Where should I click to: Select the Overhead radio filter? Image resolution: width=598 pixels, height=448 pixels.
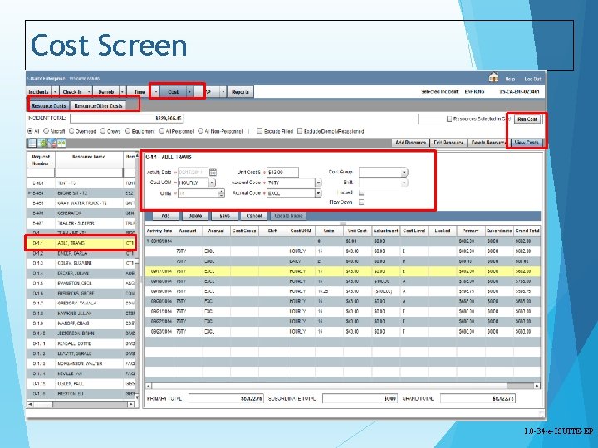coord(71,131)
